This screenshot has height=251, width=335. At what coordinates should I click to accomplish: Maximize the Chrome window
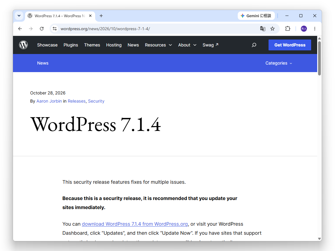click(x=301, y=16)
